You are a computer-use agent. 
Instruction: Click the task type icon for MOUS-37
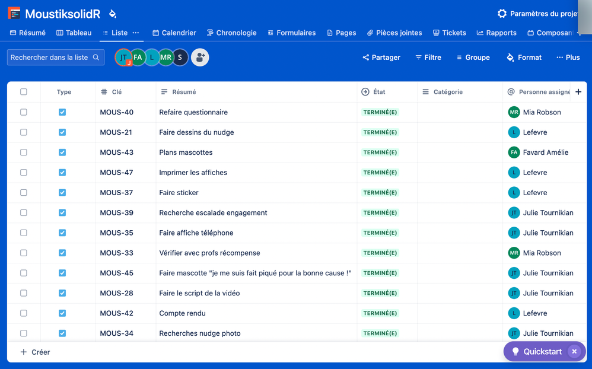(62, 193)
